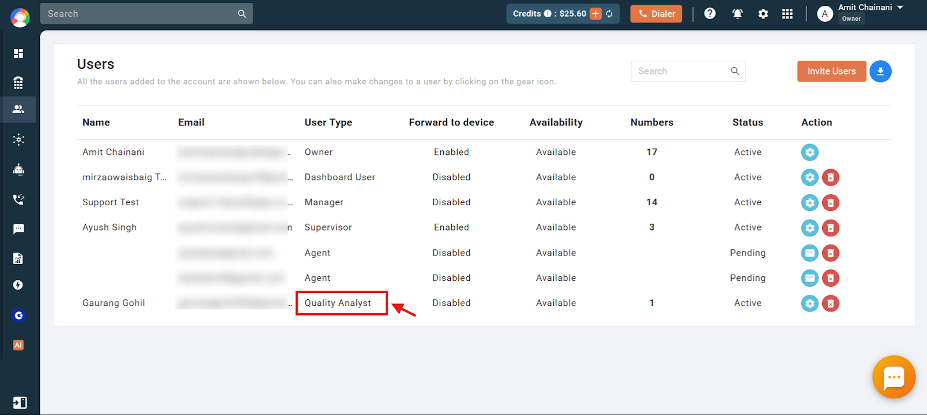Viewport: 927px width, 415px height.
Task: Click the Forward to device column header
Action: pos(451,123)
